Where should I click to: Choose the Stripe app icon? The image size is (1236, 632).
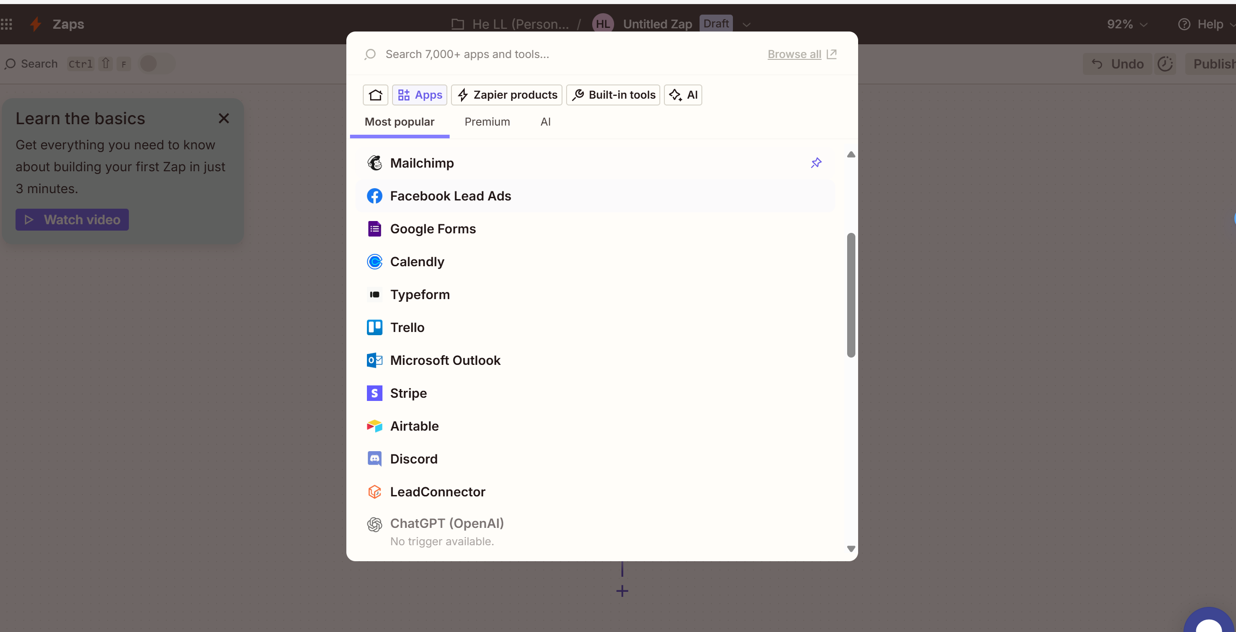374,393
